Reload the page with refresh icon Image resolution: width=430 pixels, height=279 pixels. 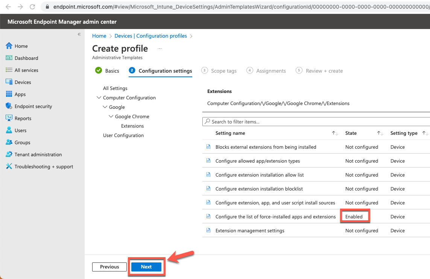[x=32, y=6]
